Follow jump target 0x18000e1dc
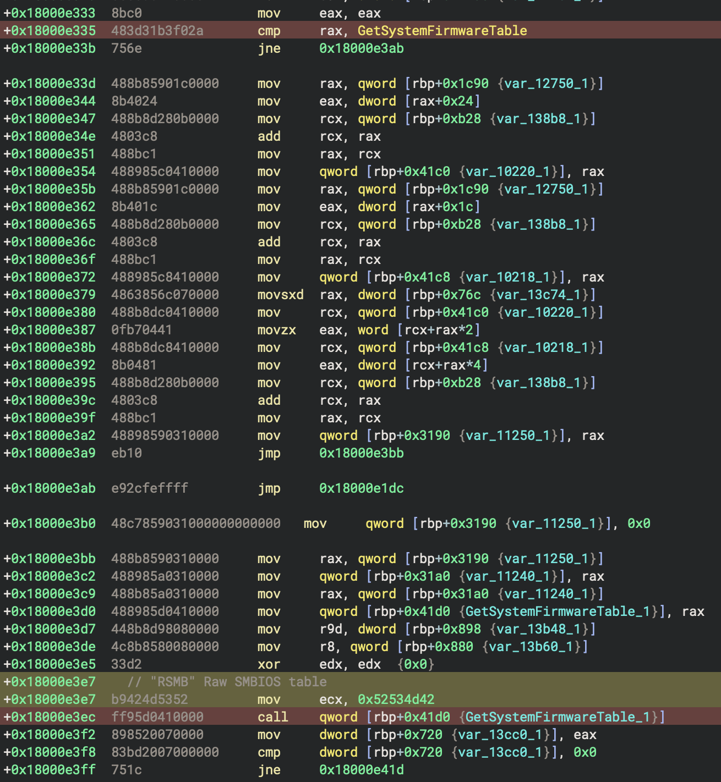This screenshot has width=721, height=782. (362, 488)
